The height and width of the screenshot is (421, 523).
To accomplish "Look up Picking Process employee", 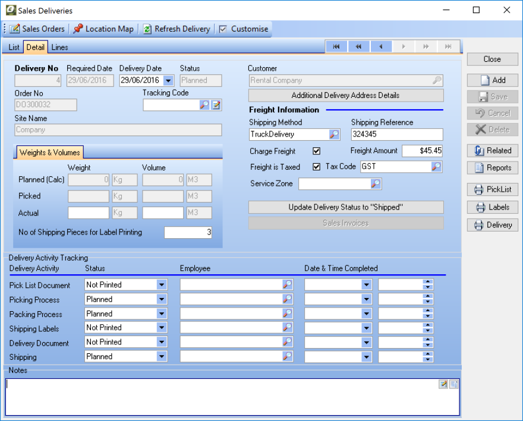I will pyautogui.click(x=287, y=299).
